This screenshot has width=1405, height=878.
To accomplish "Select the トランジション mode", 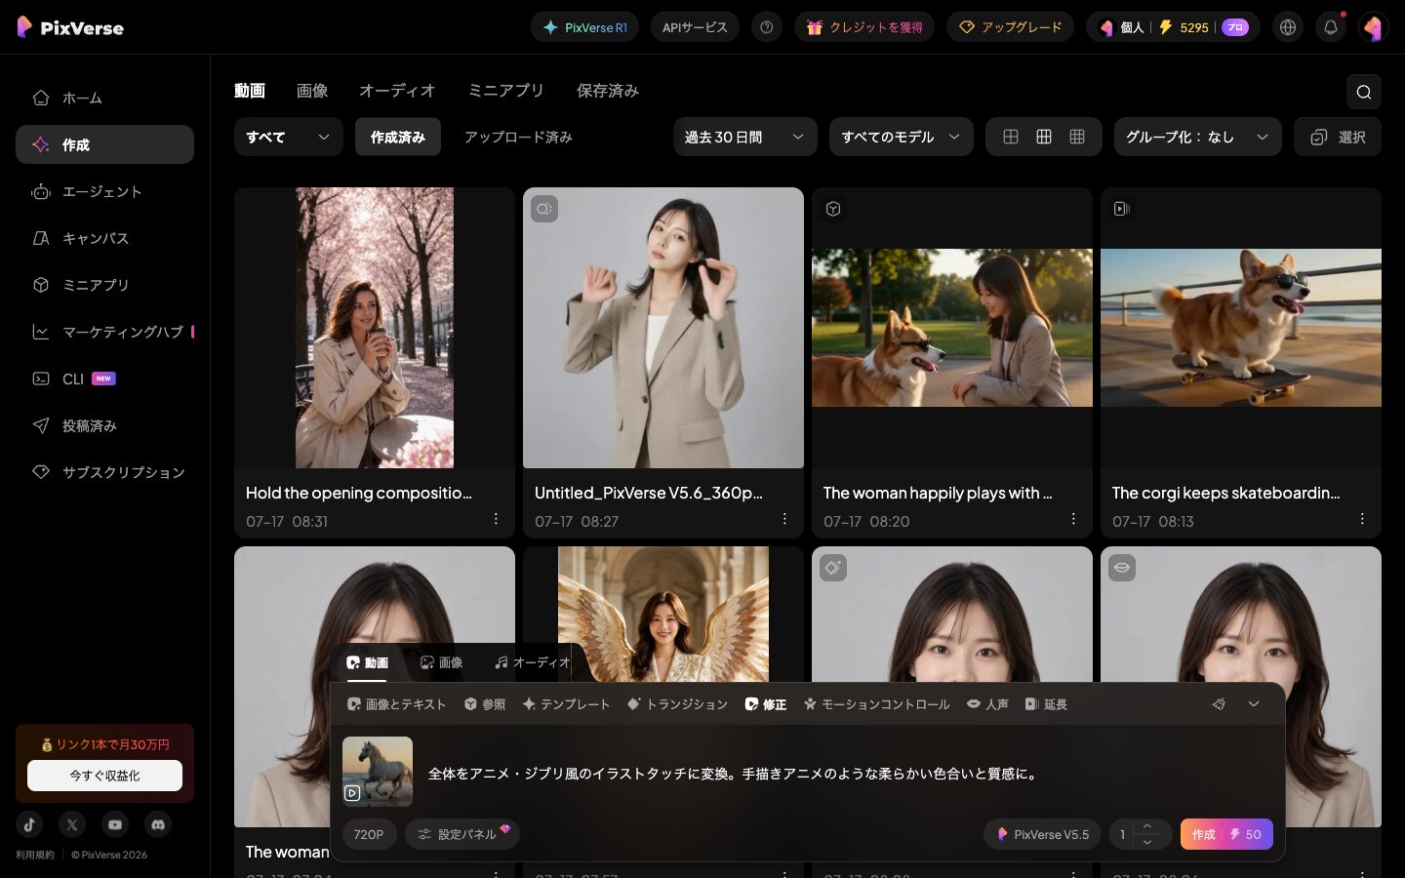I will 677,704.
